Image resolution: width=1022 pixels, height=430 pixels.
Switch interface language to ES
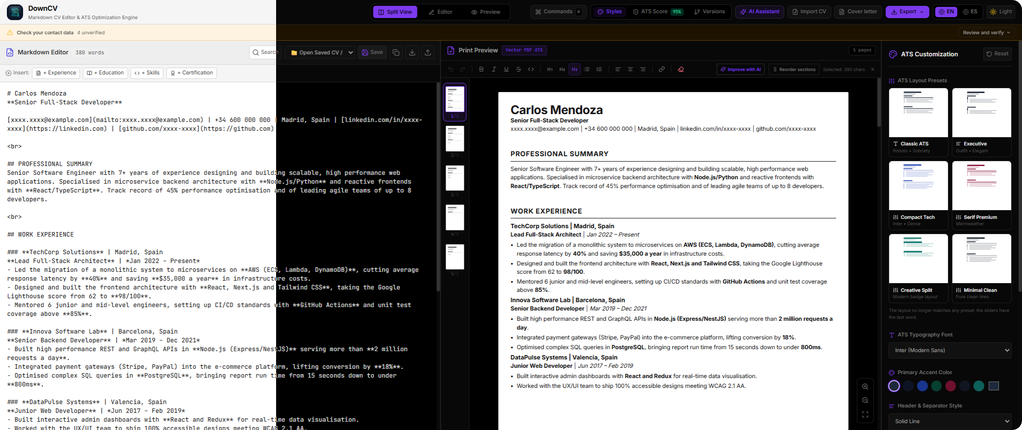click(x=970, y=12)
